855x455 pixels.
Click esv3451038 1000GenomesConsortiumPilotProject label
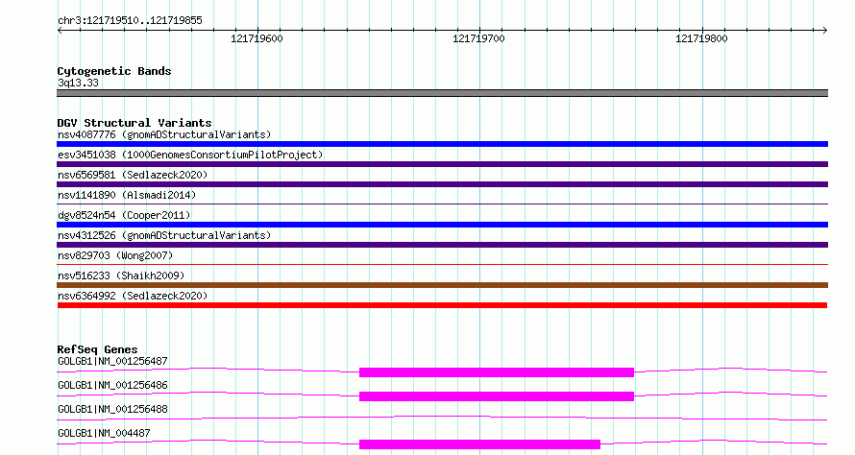tap(190, 155)
